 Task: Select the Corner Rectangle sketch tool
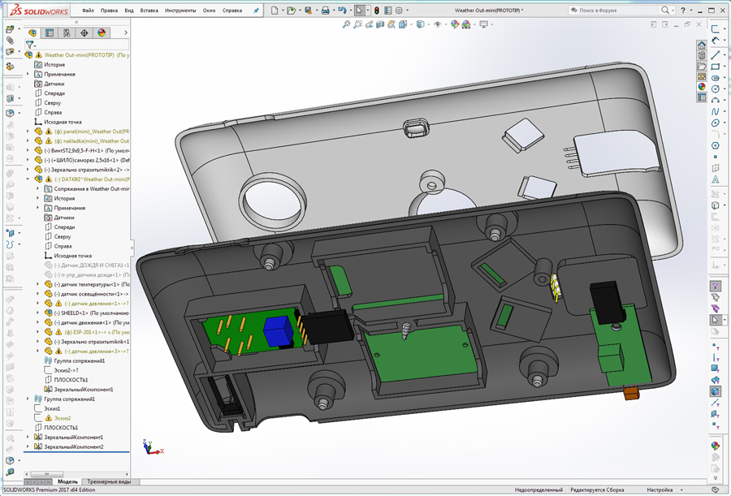click(x=715, y=67)
